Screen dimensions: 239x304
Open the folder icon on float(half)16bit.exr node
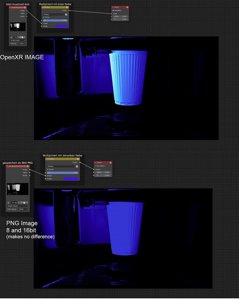click(x=22, y=37)
